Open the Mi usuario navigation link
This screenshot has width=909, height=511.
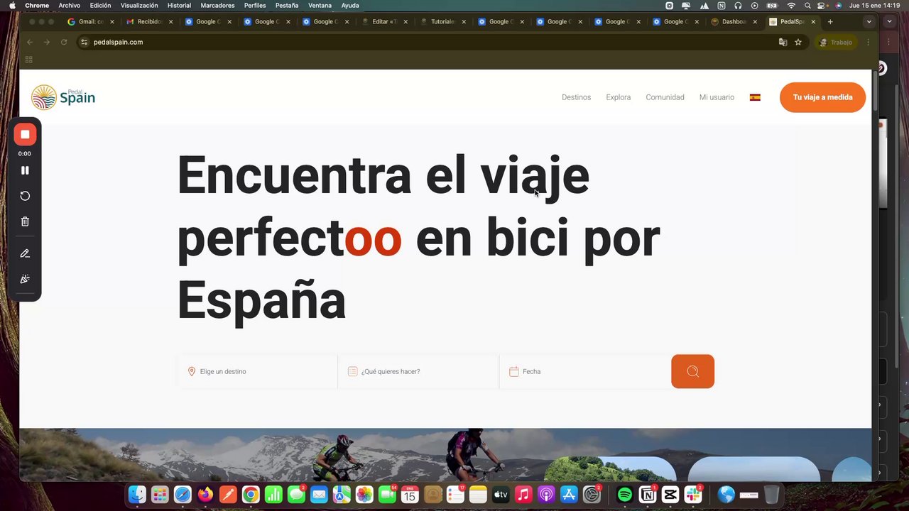point(717,97)
